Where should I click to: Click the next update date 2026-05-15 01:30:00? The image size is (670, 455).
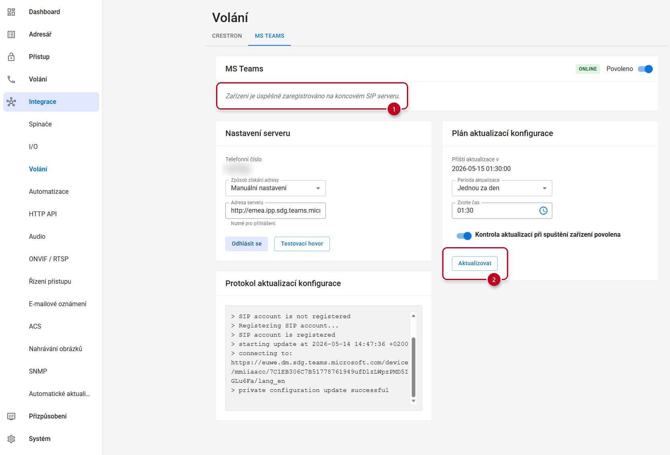click(481, 169)
